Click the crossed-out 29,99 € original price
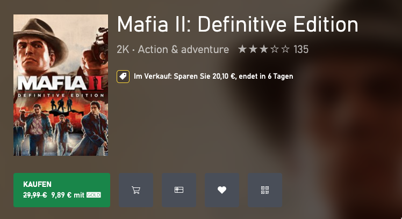The image size is (402, 219). pyautogui.click(x=35, y=195)
